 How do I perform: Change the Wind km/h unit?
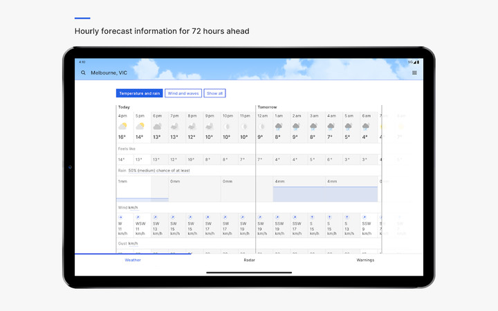pos(133,207)
